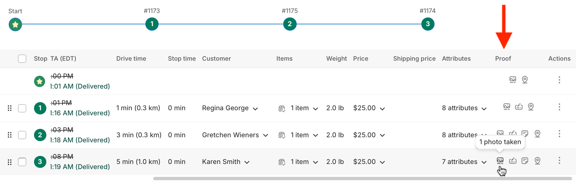Image resolution: width=576 pixels, height=182 pixels.
Task: Click the horizontal scrollbar under the table
Action: [x=362, y=178]
